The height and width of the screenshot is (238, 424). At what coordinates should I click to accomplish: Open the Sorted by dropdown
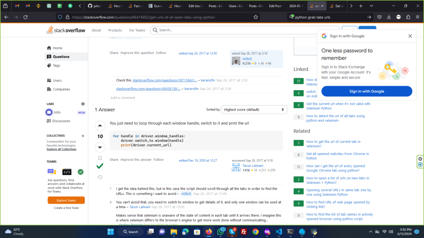click(x=254, y=109)
